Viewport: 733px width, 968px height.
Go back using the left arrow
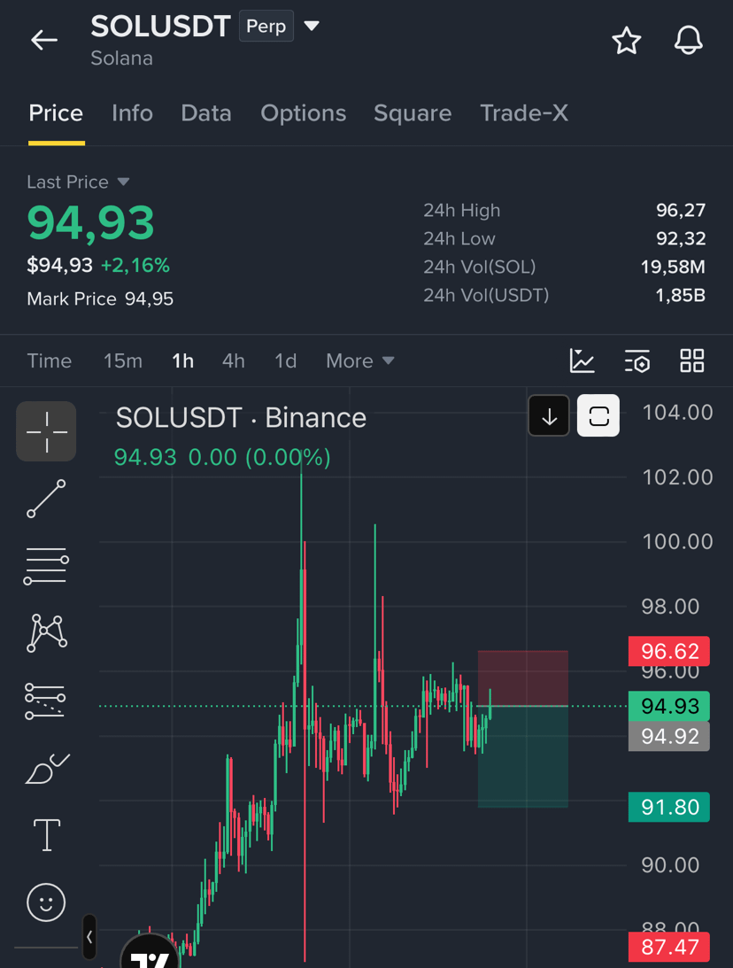[x=43, y=40]
